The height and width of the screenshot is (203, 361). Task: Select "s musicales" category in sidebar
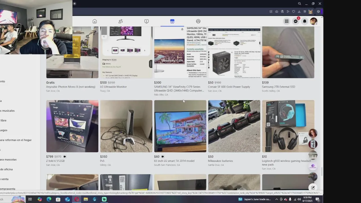point(7,111)
